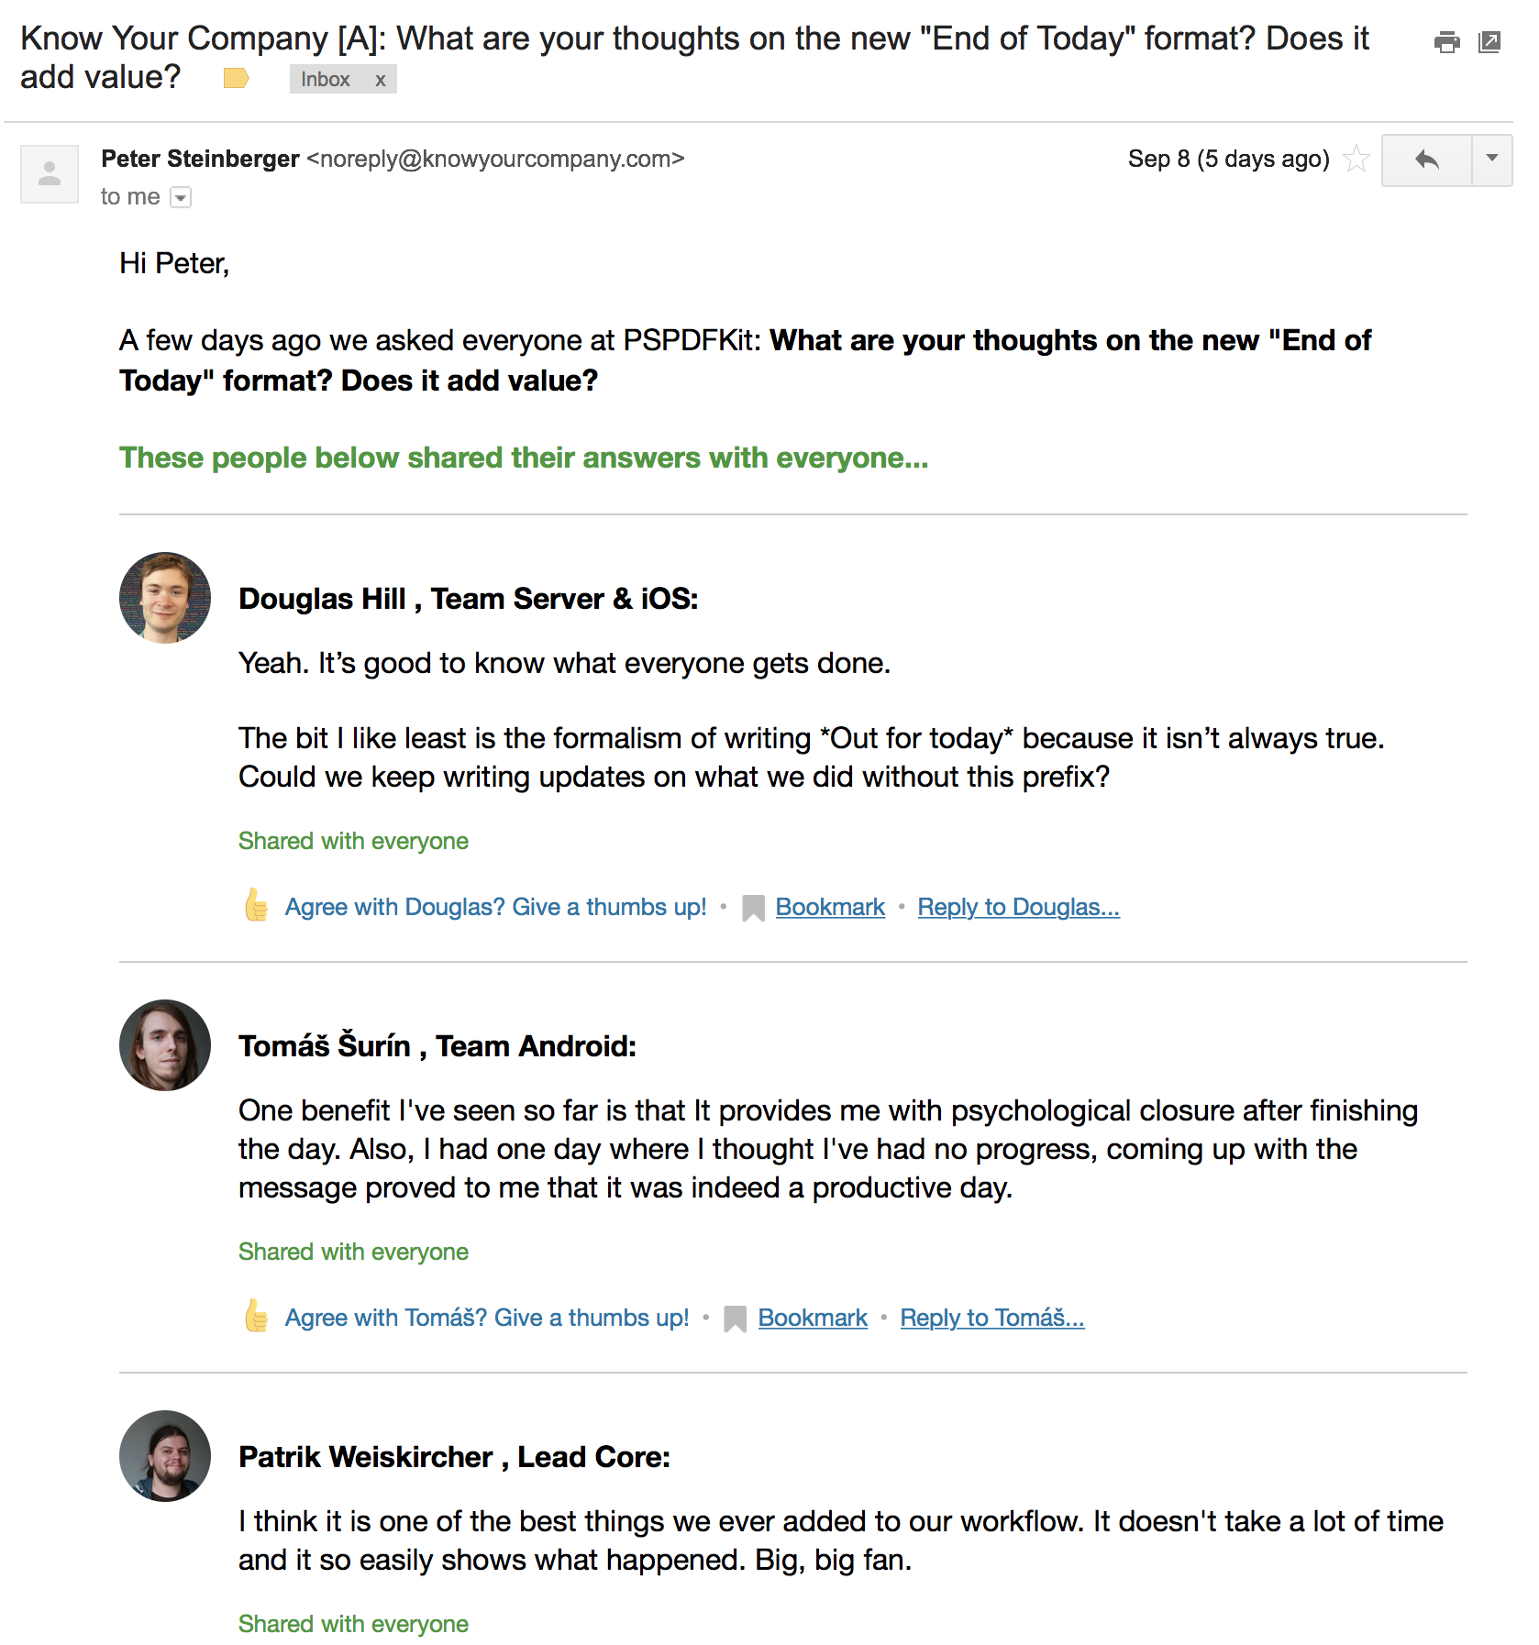Click the Inbox label
The height and width of the screenshot is (1645, 1539).
[x=324, y=80]
